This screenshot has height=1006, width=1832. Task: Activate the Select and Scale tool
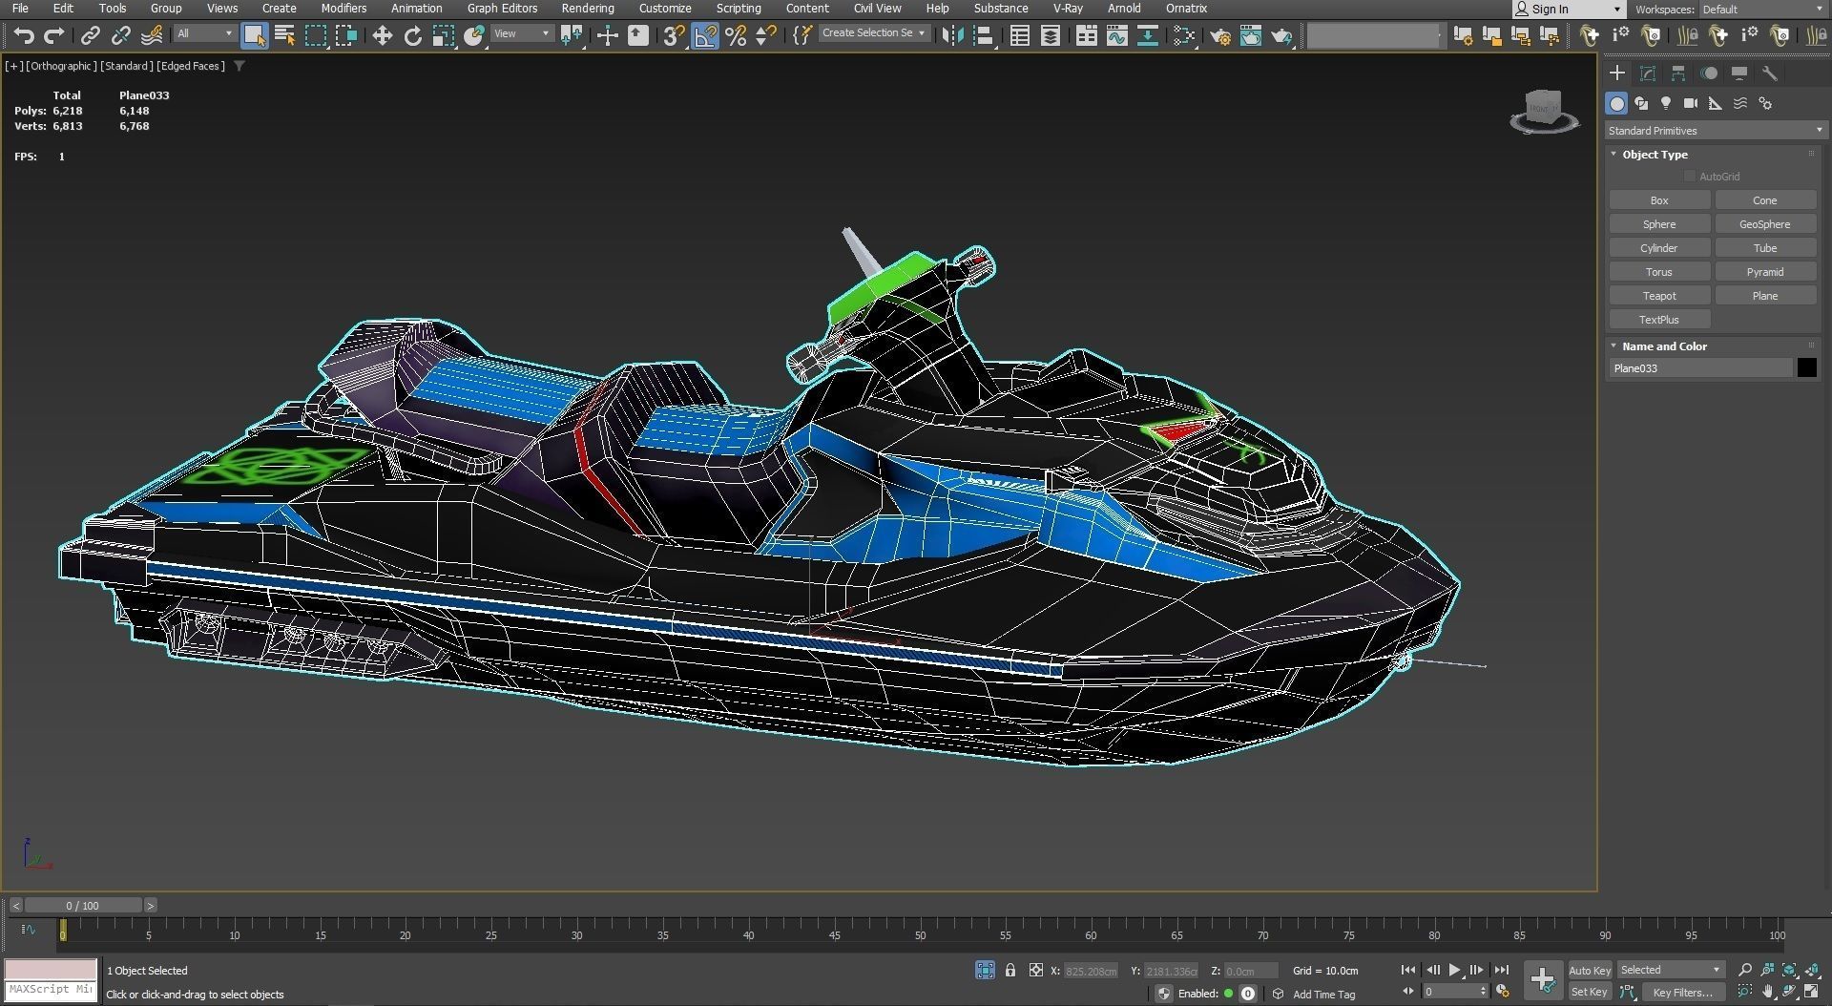point(443,35)
